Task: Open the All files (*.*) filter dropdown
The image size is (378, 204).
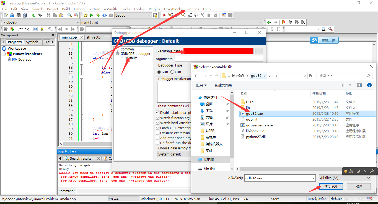Action: click(345, 178)
